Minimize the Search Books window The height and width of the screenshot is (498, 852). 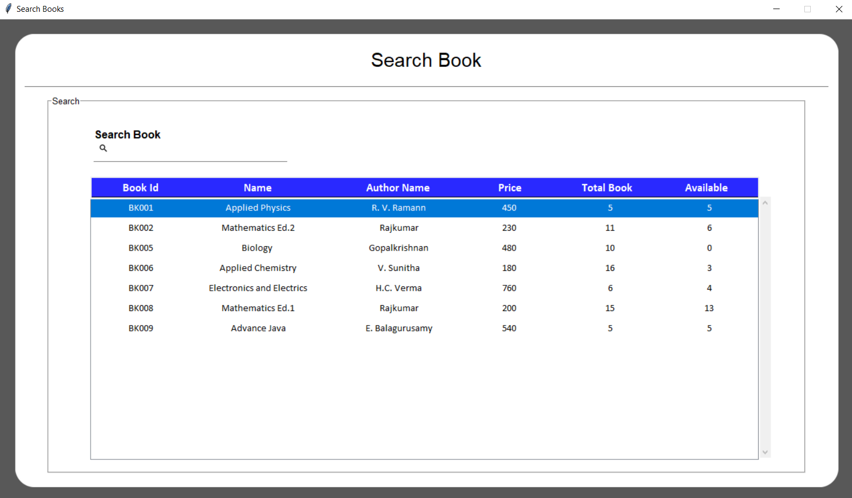pos(776,9)
